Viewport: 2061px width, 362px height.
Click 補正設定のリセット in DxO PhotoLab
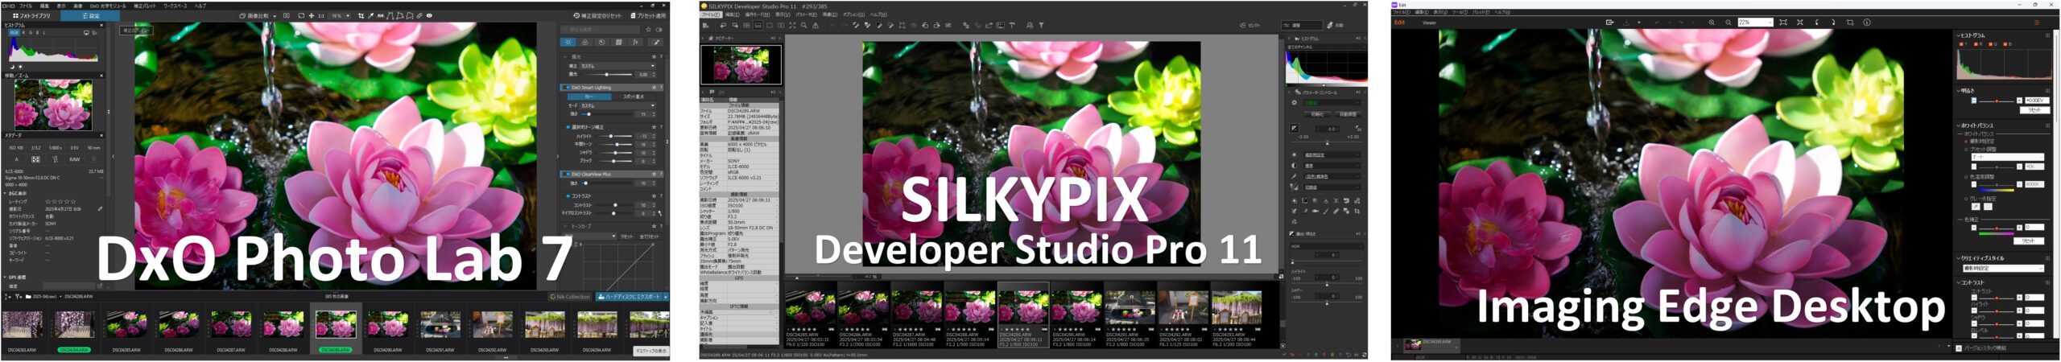click(x=597, y=15)
